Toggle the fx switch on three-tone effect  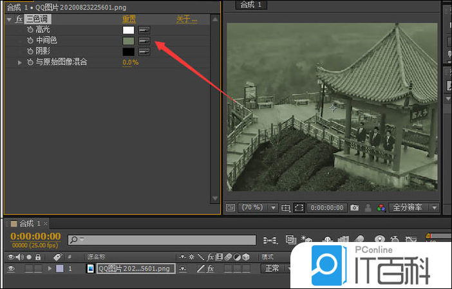19,19
